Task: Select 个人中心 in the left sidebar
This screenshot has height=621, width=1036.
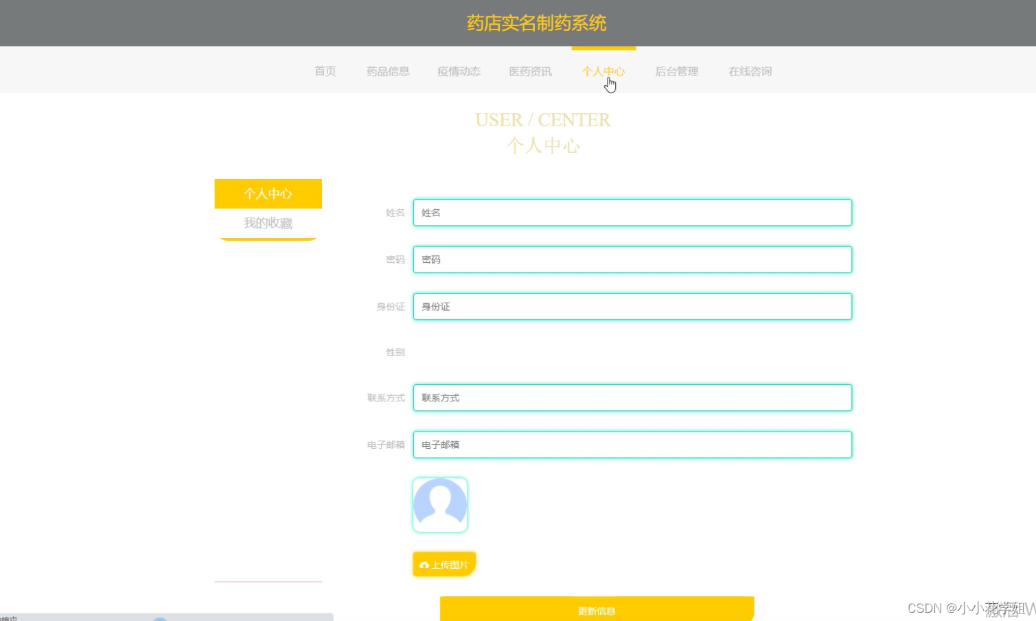Action: coord(268,194)
